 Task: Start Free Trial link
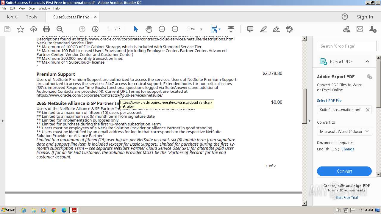pos(346,198)
